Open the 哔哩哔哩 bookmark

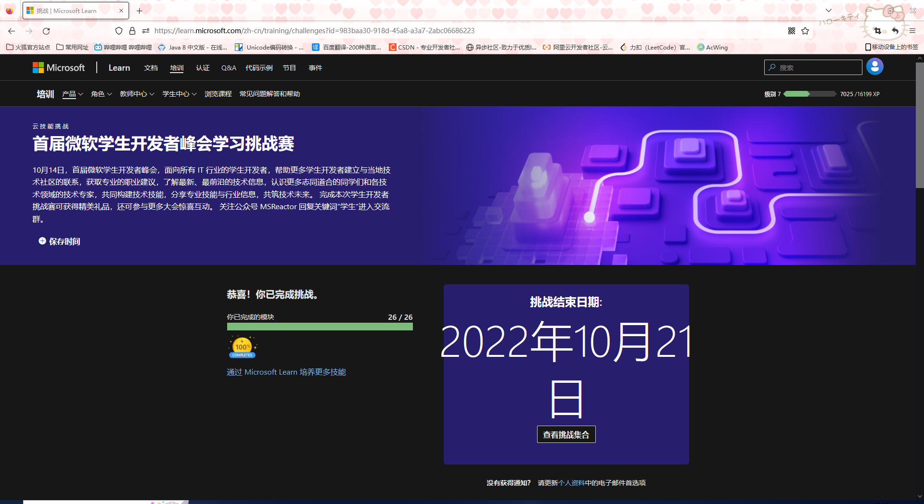pos(123,47)
